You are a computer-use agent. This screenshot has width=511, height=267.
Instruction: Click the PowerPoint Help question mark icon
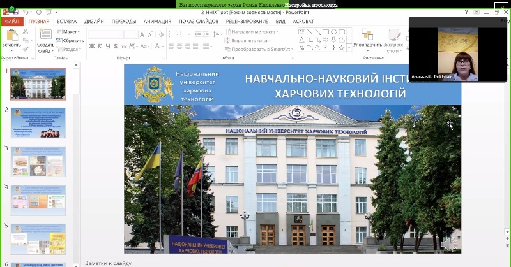466,12
